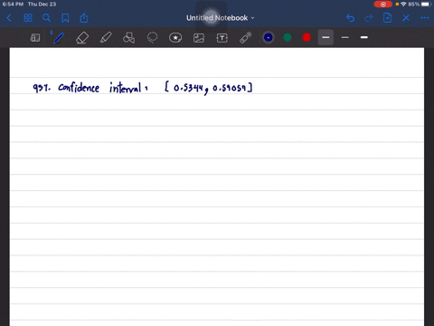Open the thumbnail grid view

tap(28, 18)
